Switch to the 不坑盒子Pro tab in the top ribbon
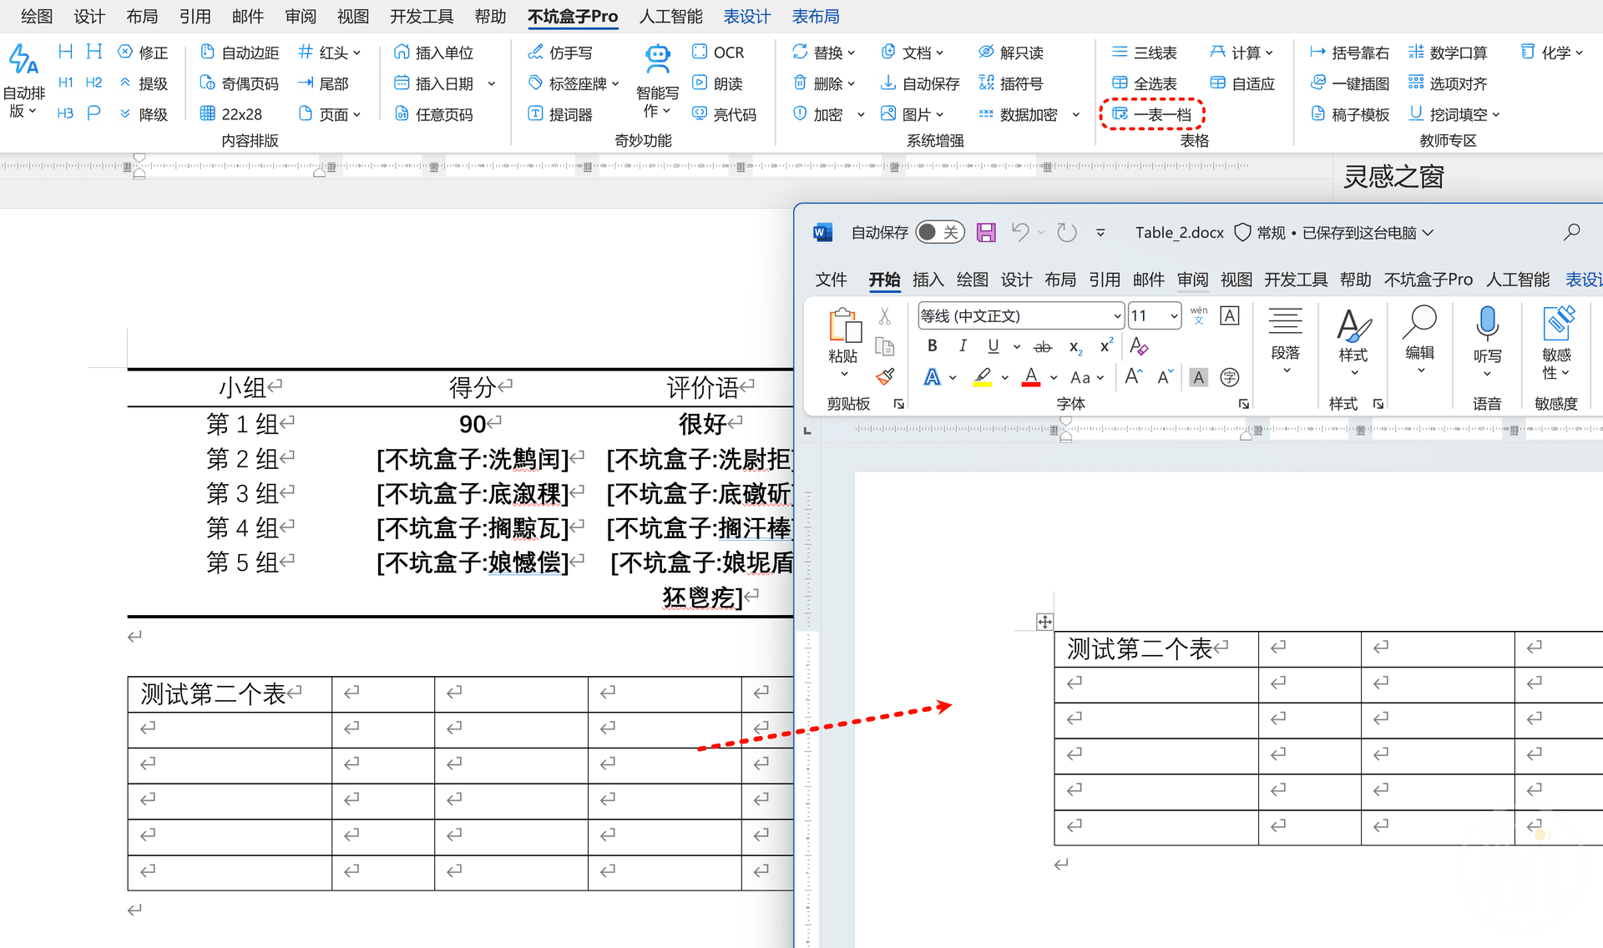 click(573, 17)
